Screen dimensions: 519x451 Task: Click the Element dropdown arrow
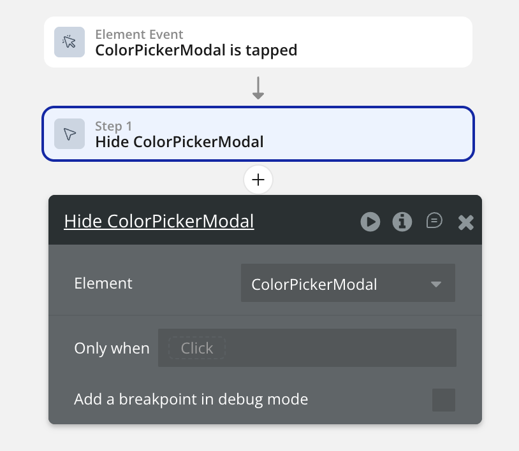436,284
